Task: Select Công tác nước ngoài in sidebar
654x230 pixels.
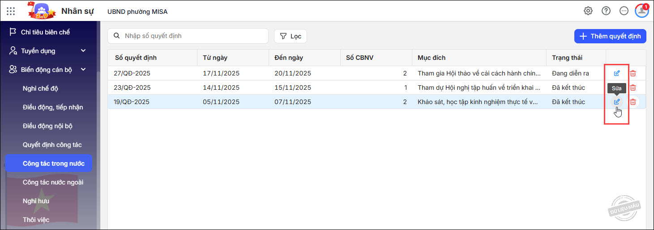Action: tap(53, 182)
